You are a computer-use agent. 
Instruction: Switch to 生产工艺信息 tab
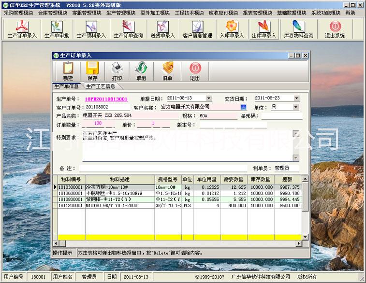click(x=101, y=86)
